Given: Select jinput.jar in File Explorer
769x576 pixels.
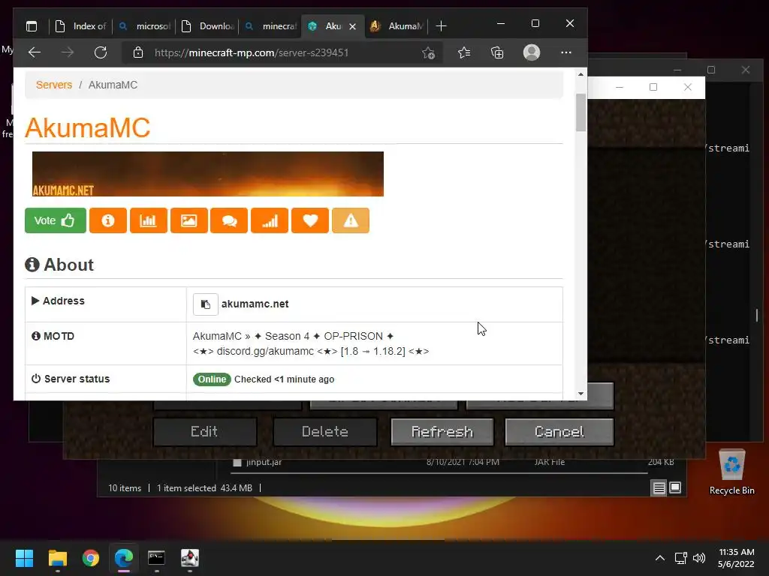Looking at the screenshot, I should click(x=264, y=462).
